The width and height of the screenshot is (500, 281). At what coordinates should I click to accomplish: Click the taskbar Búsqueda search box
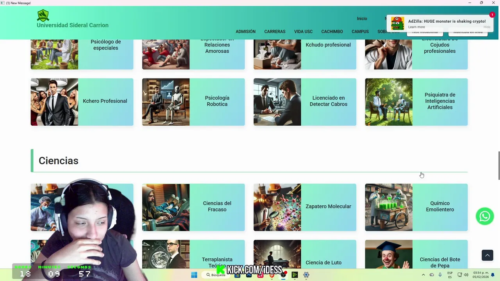[x=216, y=275]
